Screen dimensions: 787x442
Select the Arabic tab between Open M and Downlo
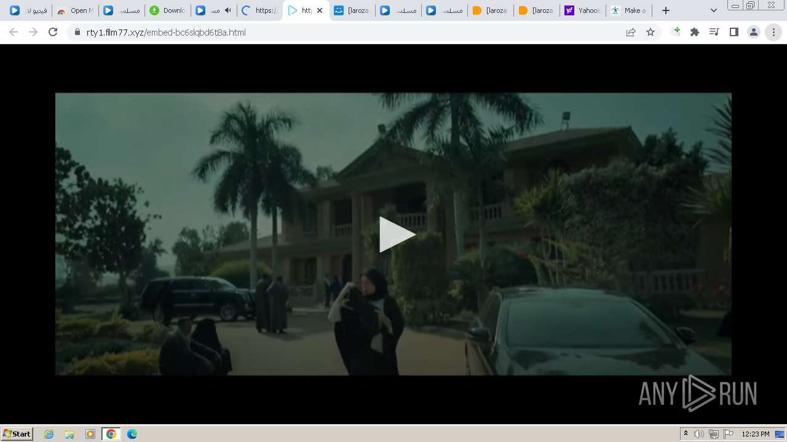coord(121,10)
